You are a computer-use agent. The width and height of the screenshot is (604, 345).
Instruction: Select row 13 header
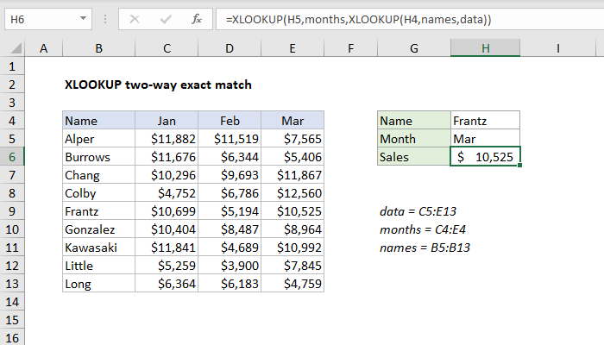[13, 284]
